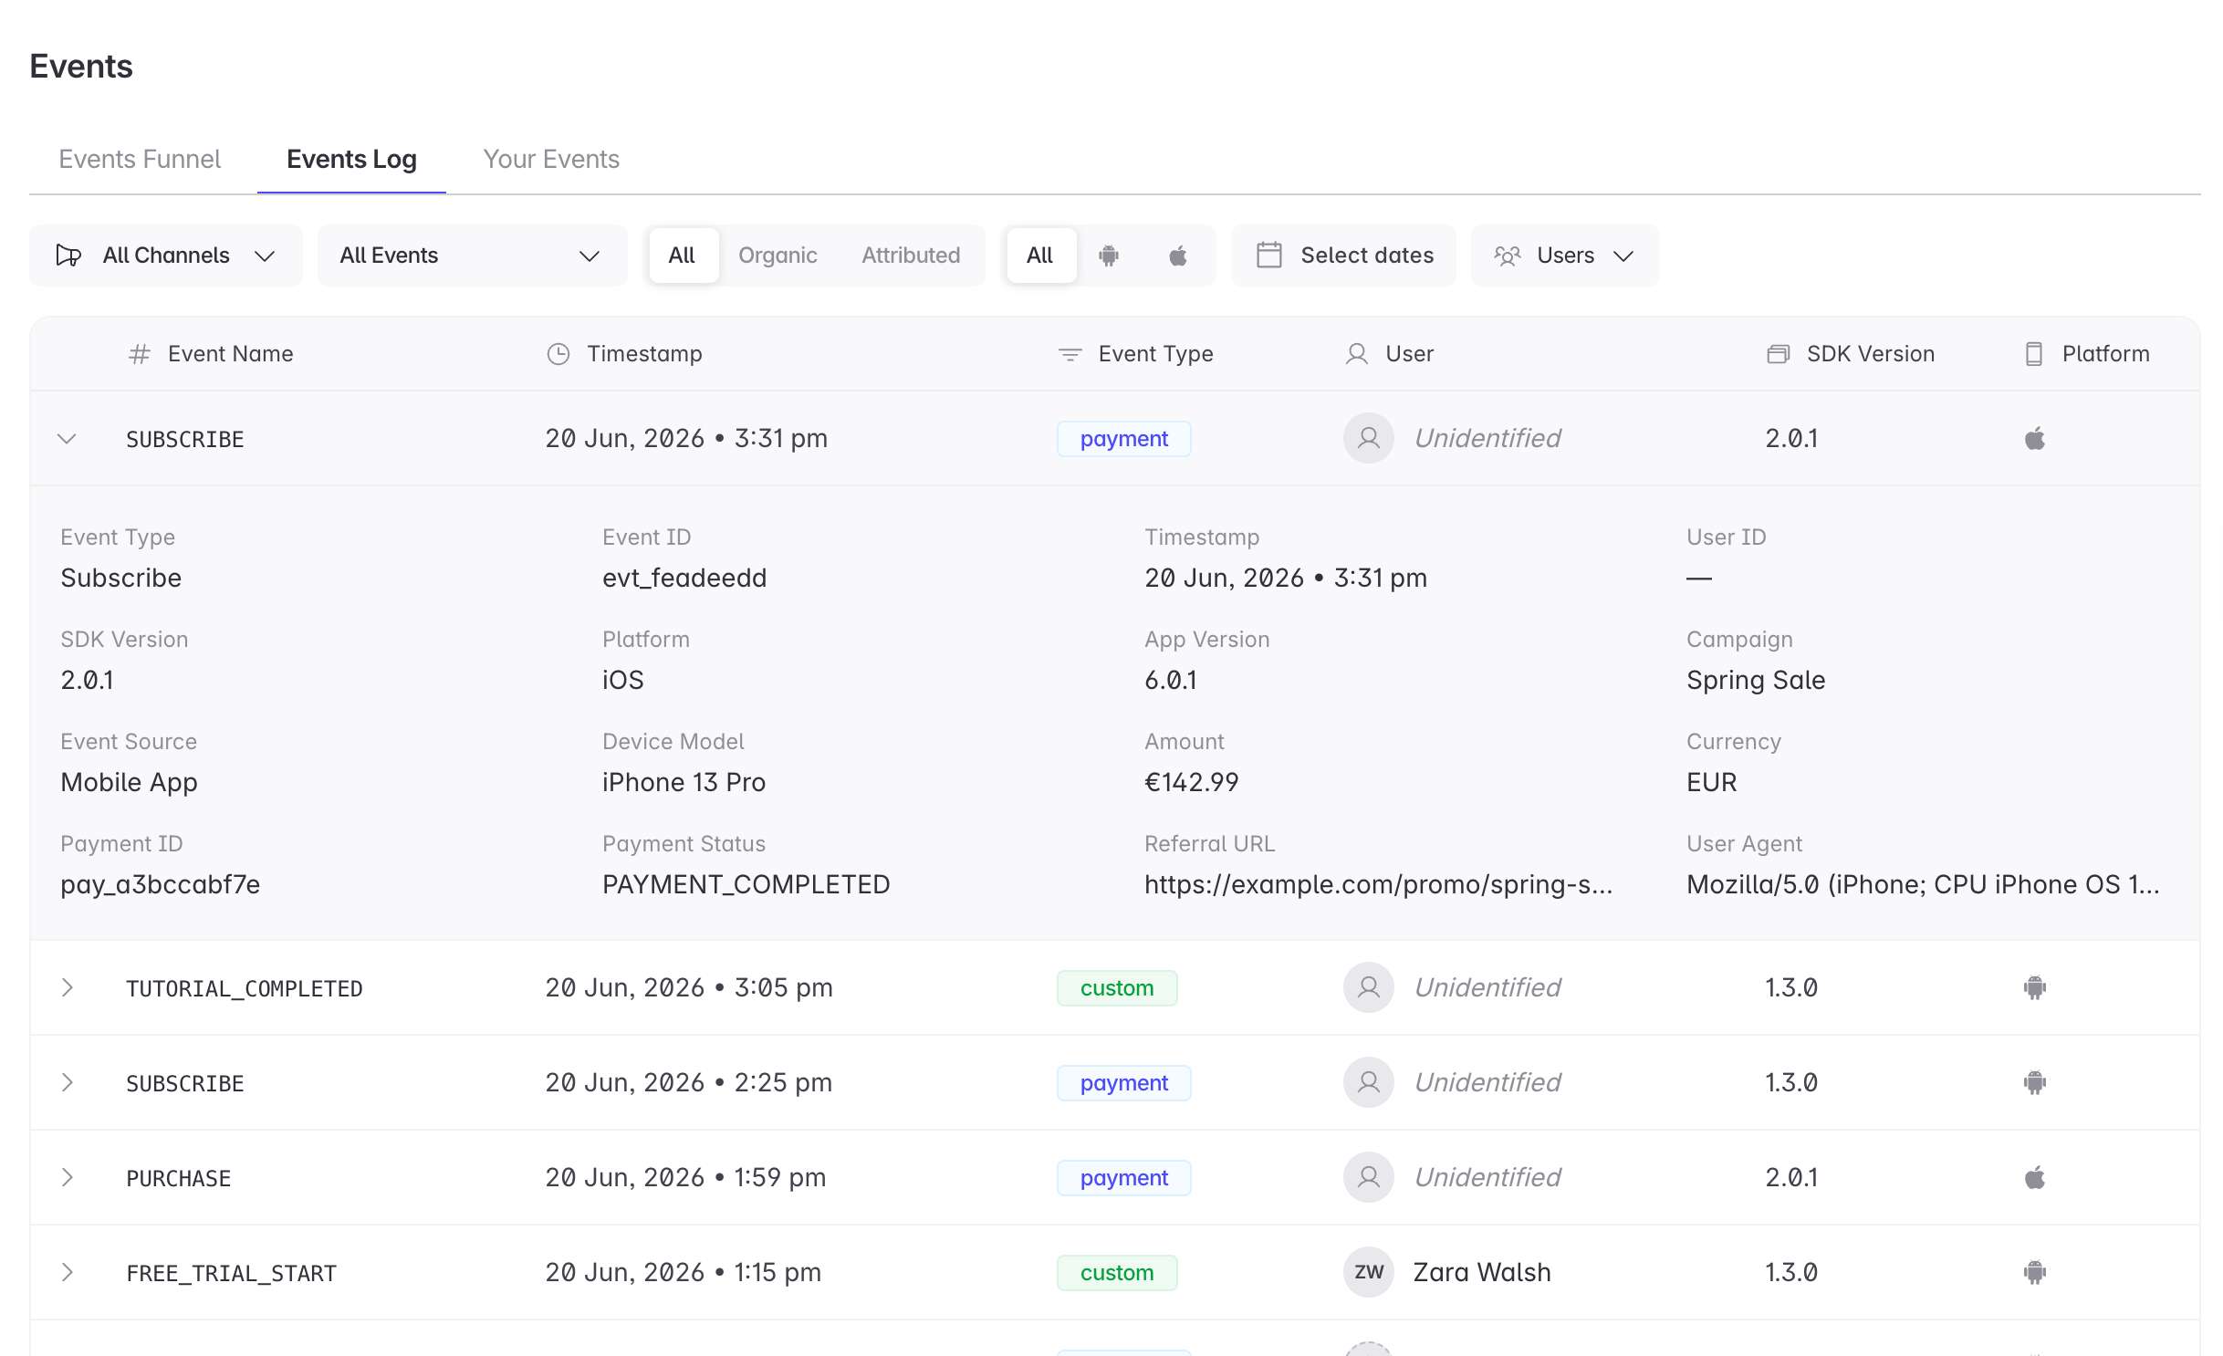Click the iPhone 13 Pro device model

[684, 783]
